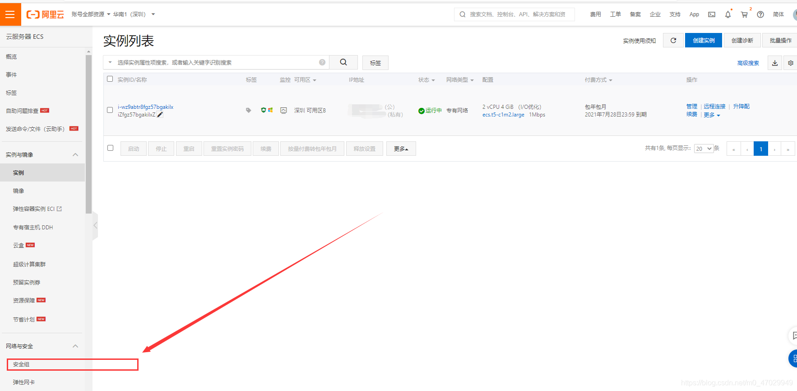Open Cloud Shell terminal icon
Image resolution: width=797 pixels, height=391 pixels.
pyautogui.click(x=712, y=14)
